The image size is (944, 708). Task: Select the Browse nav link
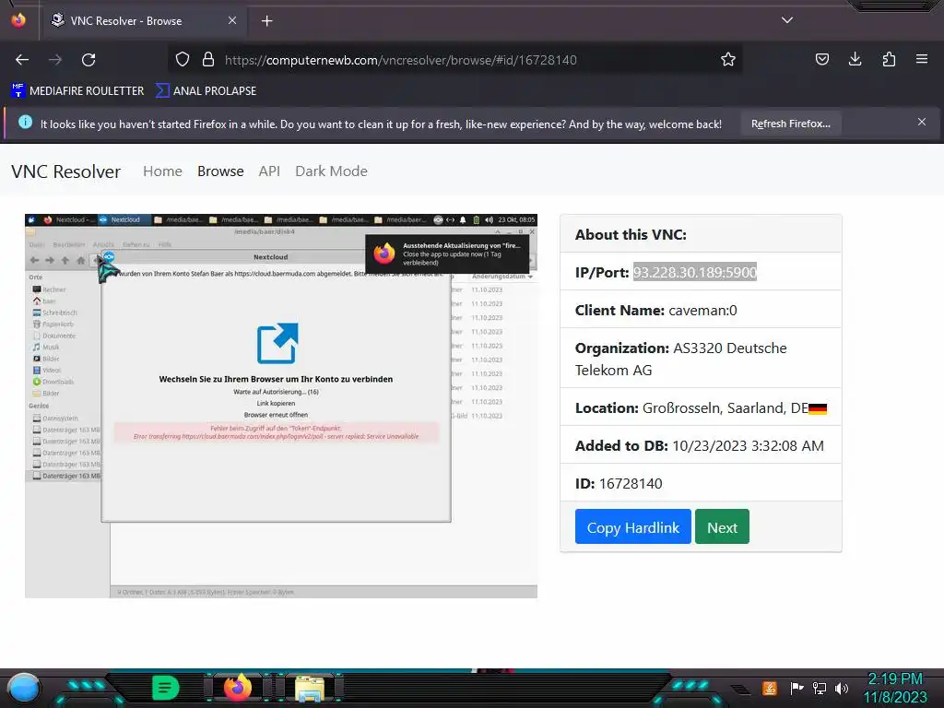click(x=220, y=171)
